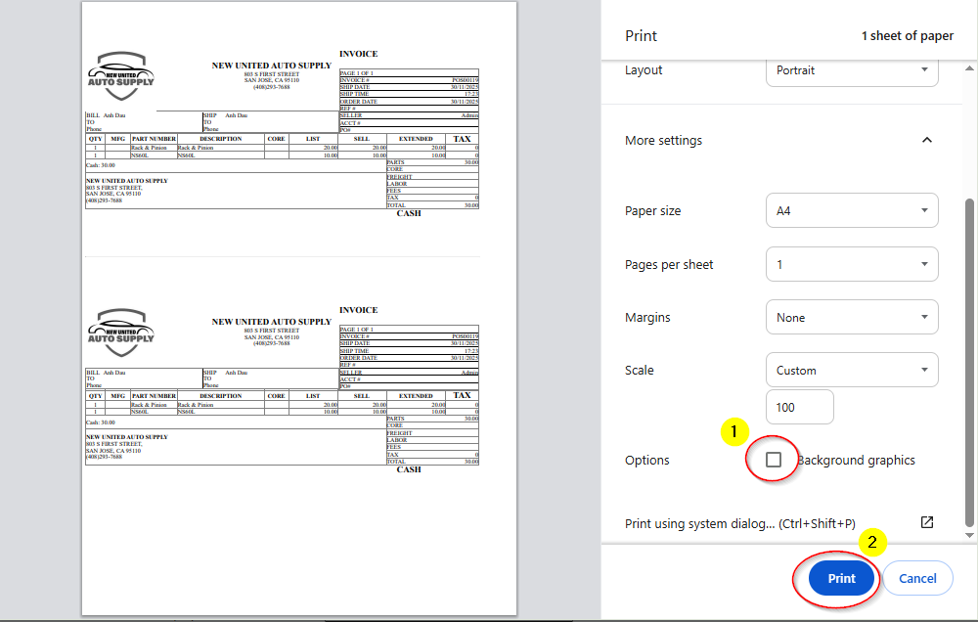The height and width of the screenshot is (622, 978).
Task: Collapse settings using the up chevron icon
Action: pyautogui.click(x=926, y=140)
